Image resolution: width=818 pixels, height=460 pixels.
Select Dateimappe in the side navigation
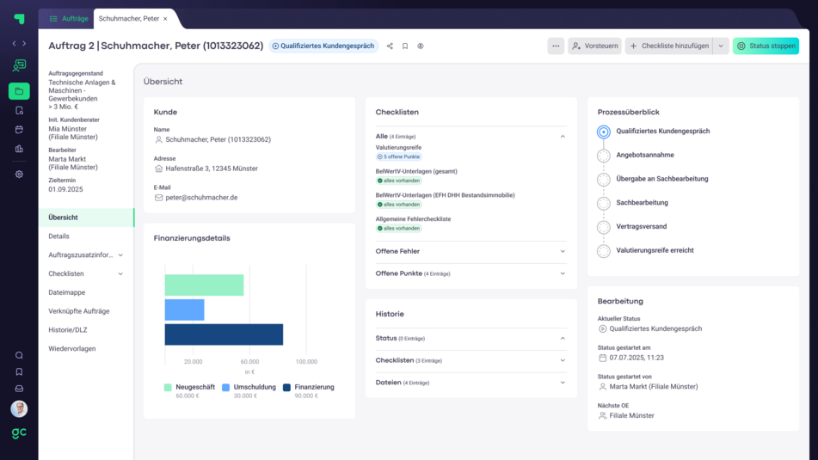click(x=66, y=292)
